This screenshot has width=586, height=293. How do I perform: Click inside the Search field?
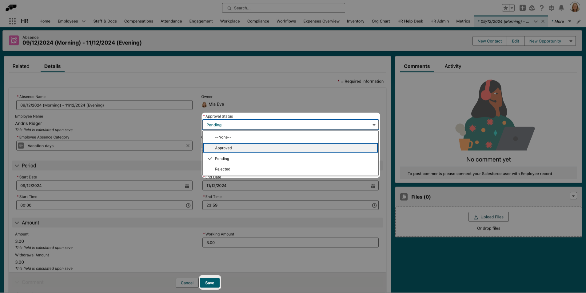point(283,8)
